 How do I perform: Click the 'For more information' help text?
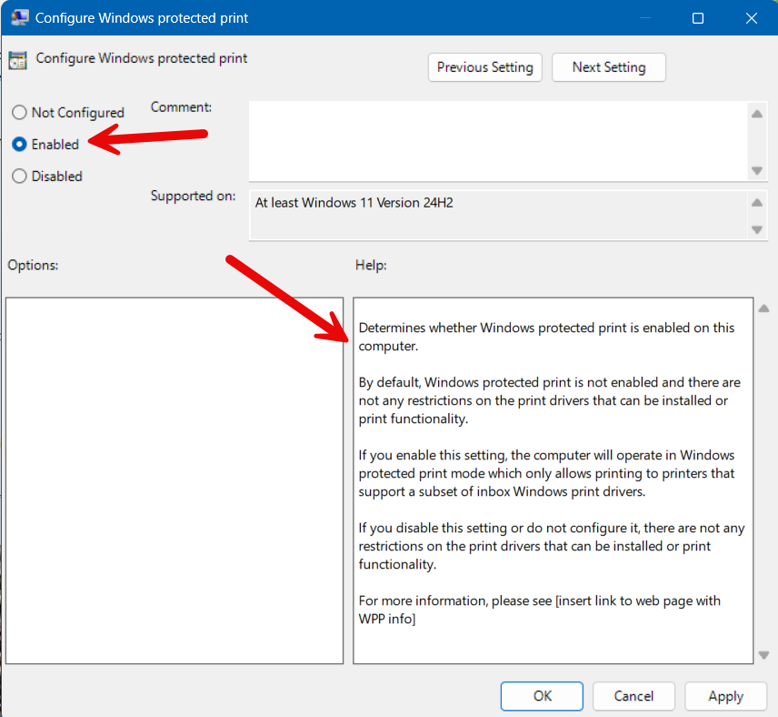[539, 610]
